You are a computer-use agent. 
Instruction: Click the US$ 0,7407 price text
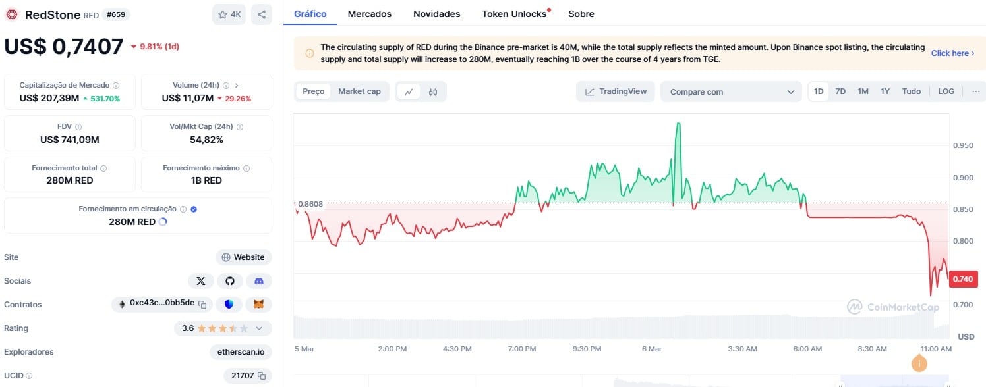pos(64,46)
